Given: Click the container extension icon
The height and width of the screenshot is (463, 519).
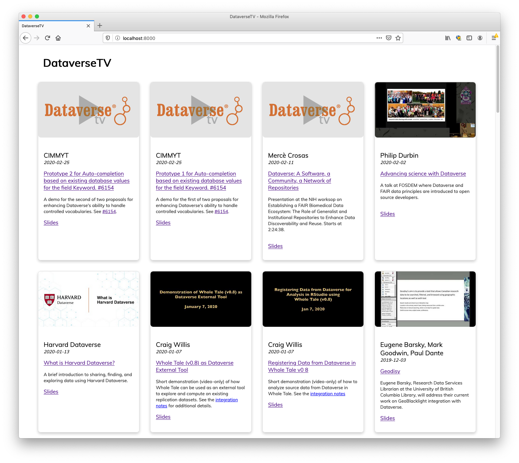Looking at the screenshot, I should pyautogui.click(x=459, y=38).
